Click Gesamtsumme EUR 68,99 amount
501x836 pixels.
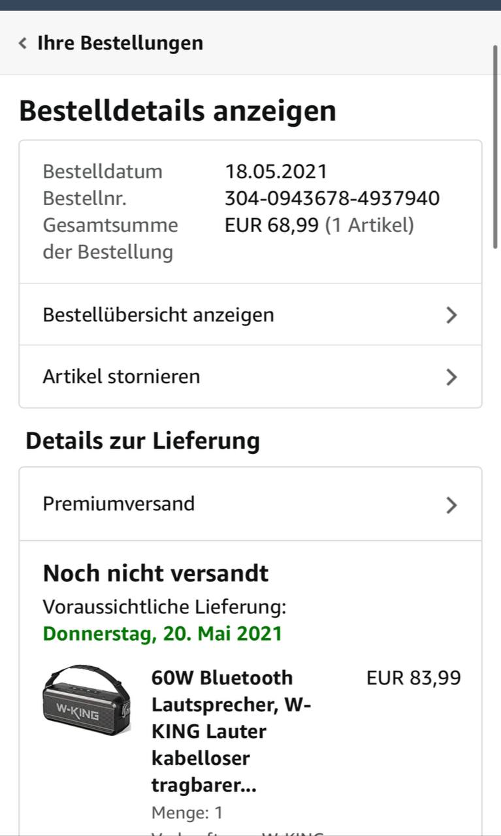[272, 225]
